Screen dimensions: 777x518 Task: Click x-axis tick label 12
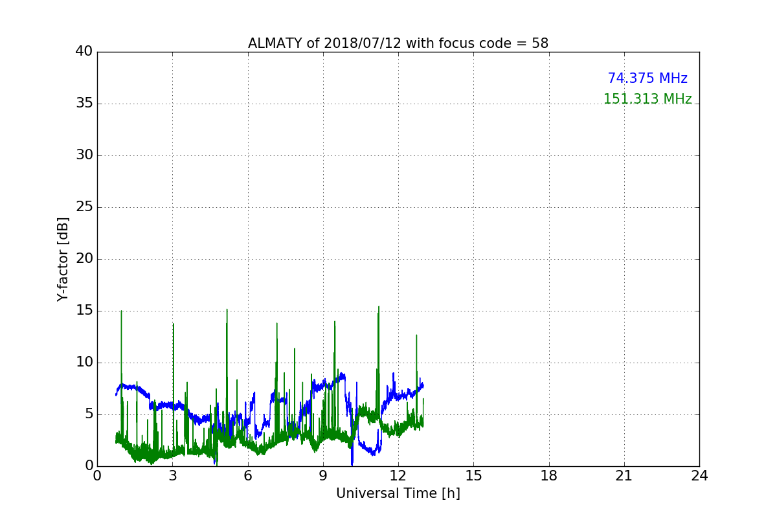[398, 475]
